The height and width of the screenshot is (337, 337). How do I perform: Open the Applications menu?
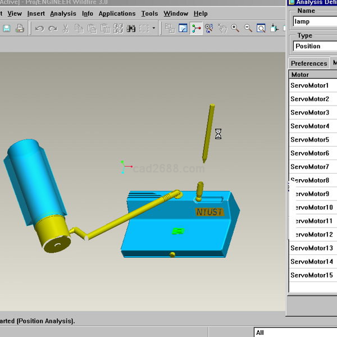117,13
